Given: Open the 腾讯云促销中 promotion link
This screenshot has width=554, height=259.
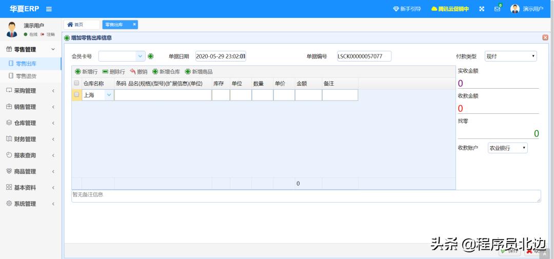Looking at the screenshot, I should tap(450, 9).
